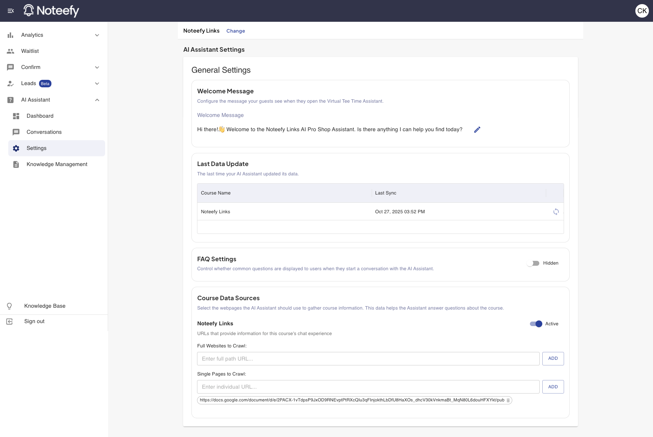Image resolution: width=653 pixels, height=437 pixels.
Task: Collapse the sidebar with the hamburger menu icon
Action: tap(11, 11)
